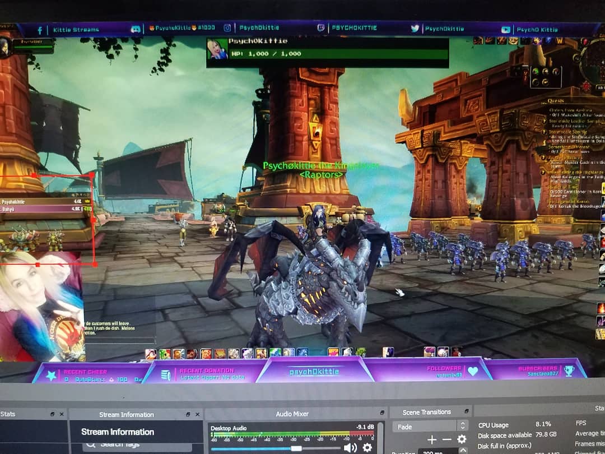Open transition properties gear icon
605x454 pixels.
[461, 439]
